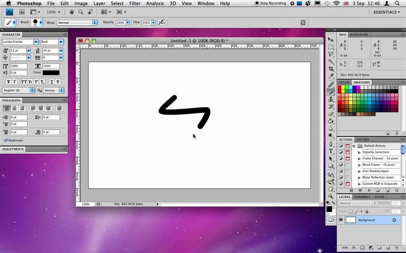The width and height of the screenshot is (406, 253).
Task: Click the black text Color swatch
Action: click(x=51, y=73)
